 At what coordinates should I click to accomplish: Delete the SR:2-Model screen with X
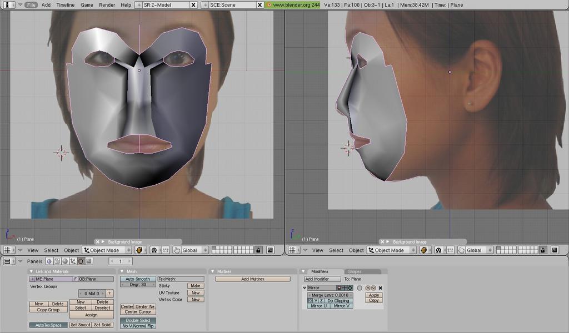point(193,5)
